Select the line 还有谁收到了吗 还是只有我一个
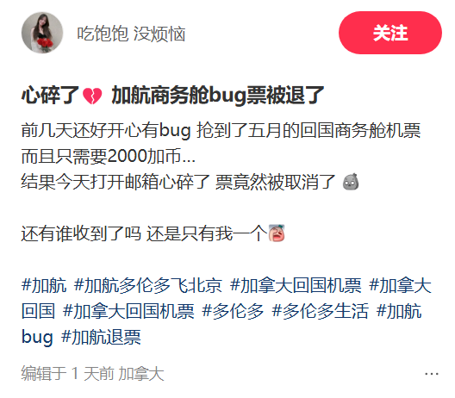Image resolution: width=455 pixels, height=398 pixels. tap(144, 233)
